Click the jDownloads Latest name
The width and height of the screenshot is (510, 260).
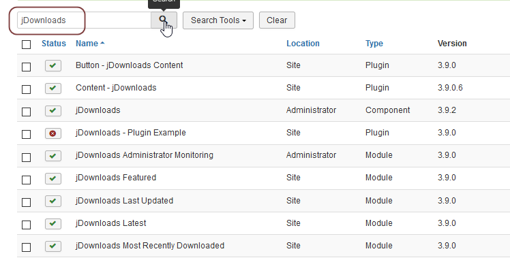(x=111, y=223)
